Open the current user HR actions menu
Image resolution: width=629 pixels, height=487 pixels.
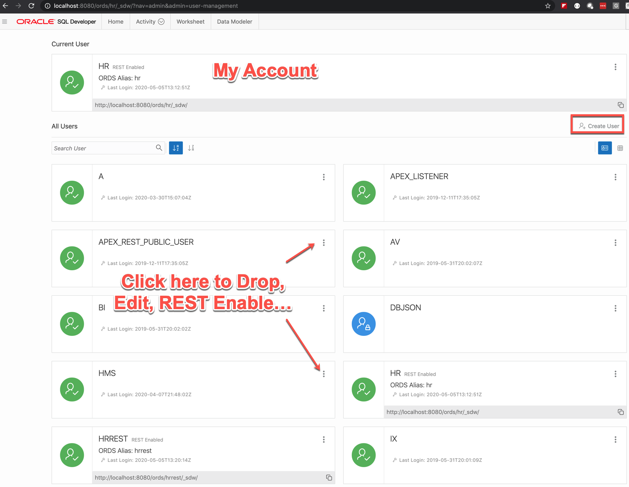pyautogui.click(x=615, y=67)
